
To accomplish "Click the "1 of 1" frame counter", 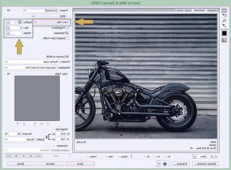I will point(56,156).
